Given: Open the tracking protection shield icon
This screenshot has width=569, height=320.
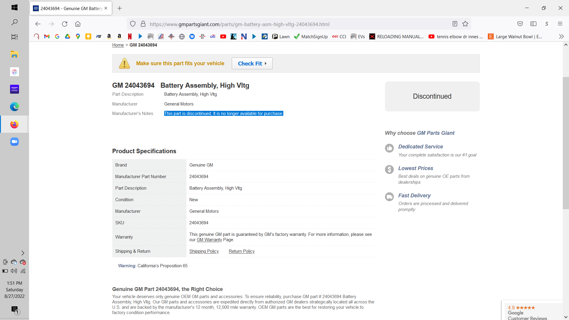Looking at the screenshot, I should click(x=133, y=24).
